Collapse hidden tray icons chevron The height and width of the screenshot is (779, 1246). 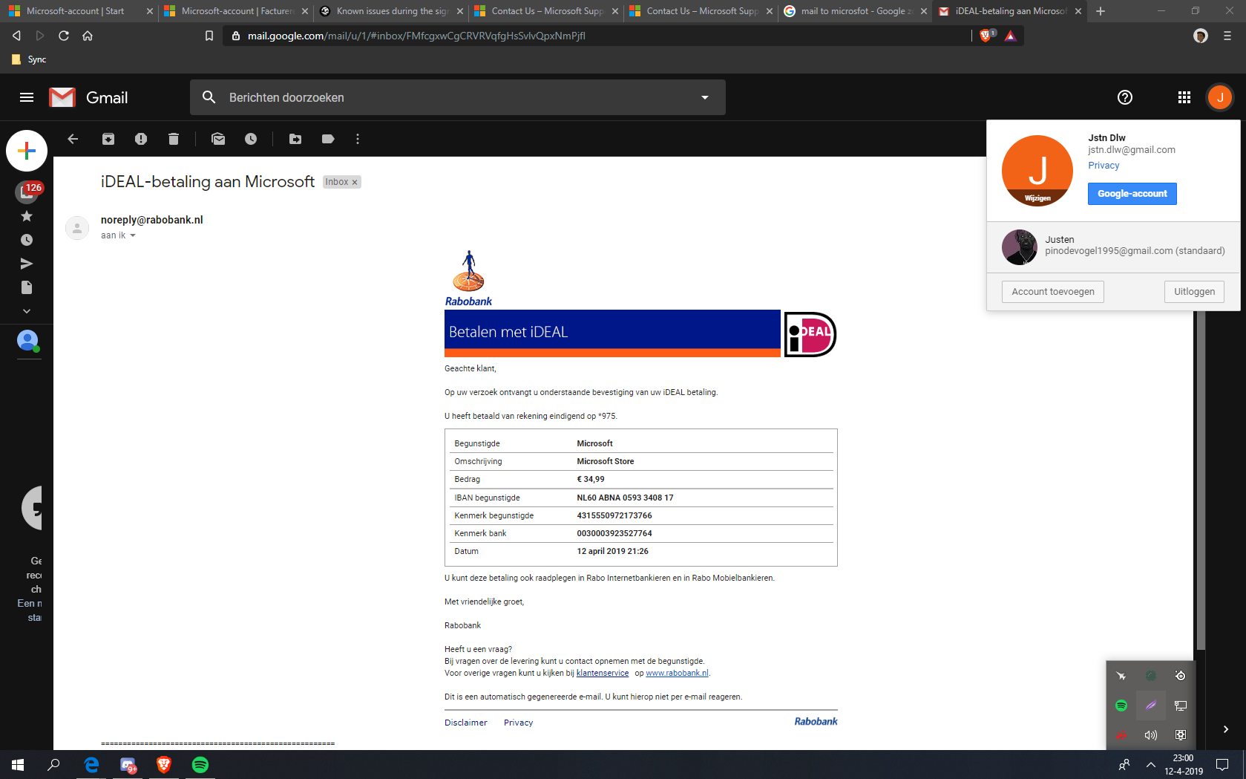point(1151,765)
